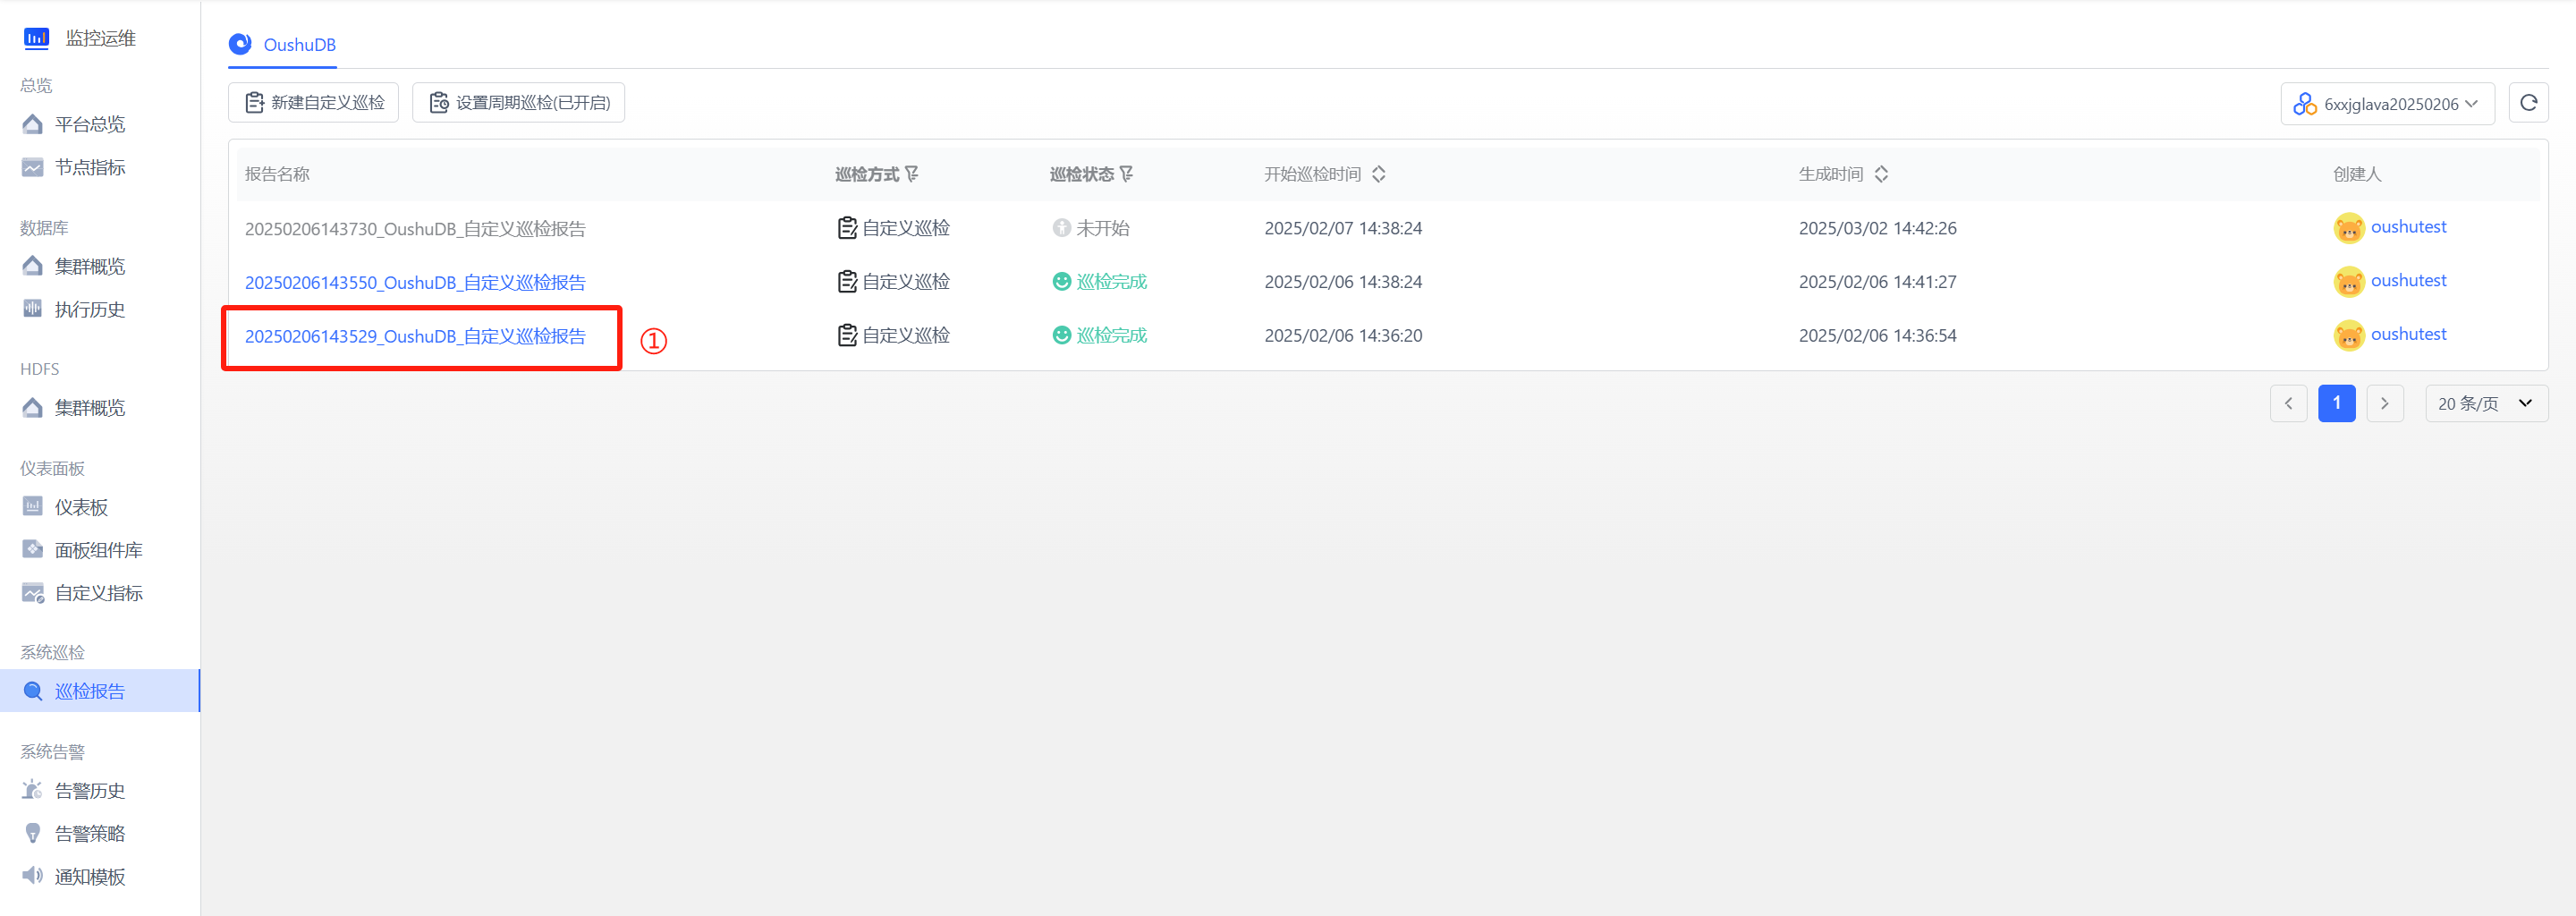
Task: Click the refresh icon button
Action: click(x=2528, y=103)
